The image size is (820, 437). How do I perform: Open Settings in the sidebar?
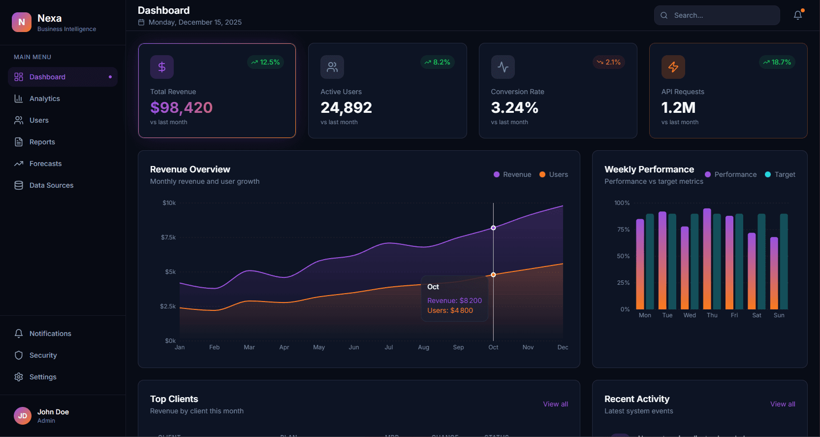[43, 377]
